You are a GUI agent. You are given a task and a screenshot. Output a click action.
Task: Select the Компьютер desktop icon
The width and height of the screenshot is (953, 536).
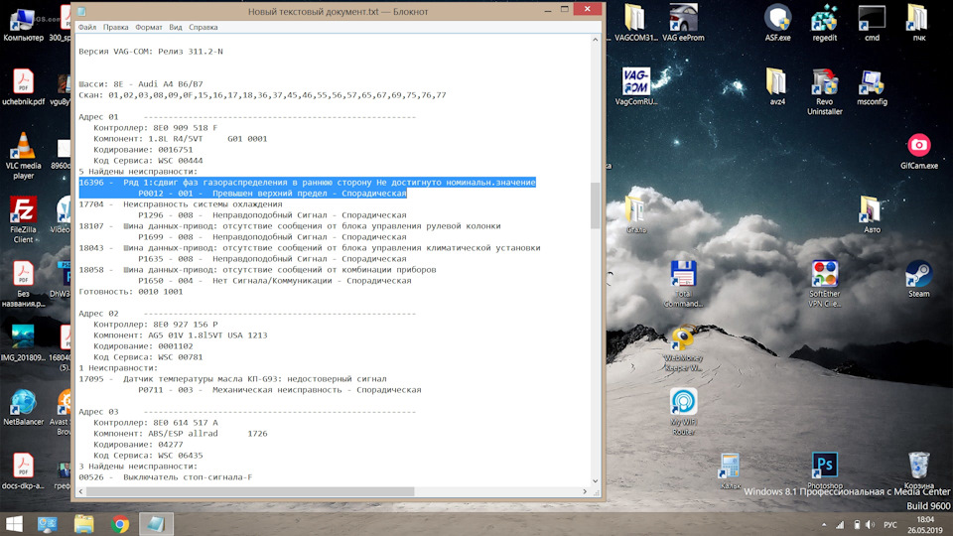[23, 23]
